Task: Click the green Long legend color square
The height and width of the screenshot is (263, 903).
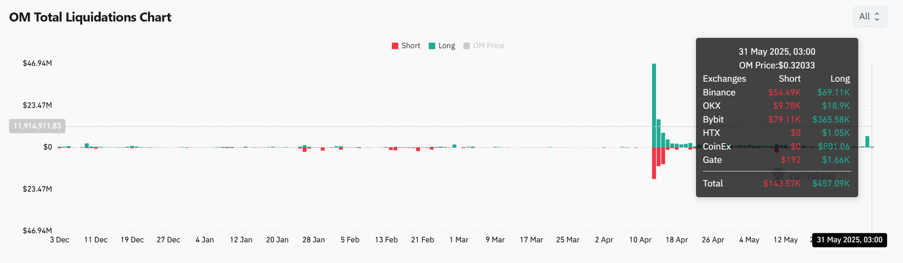Action: point(432,46)
